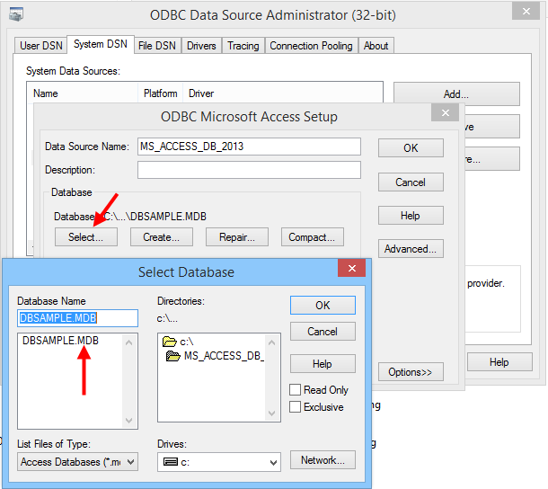The width and height of the screenshot is (548, 489).
Task: Open the Advanced... settings
Action: [x=411, y=249]
